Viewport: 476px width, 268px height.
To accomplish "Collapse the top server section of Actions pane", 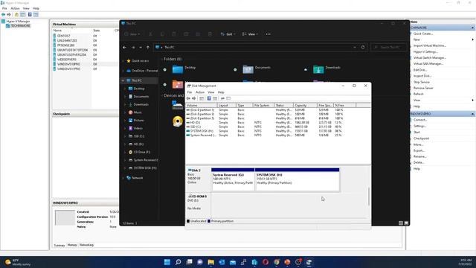I will pyautogui.click(x=472, y=28).
